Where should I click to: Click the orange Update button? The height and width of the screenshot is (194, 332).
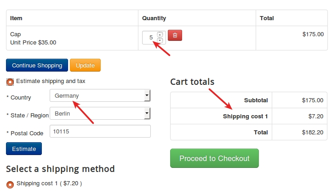click(86, 65)
